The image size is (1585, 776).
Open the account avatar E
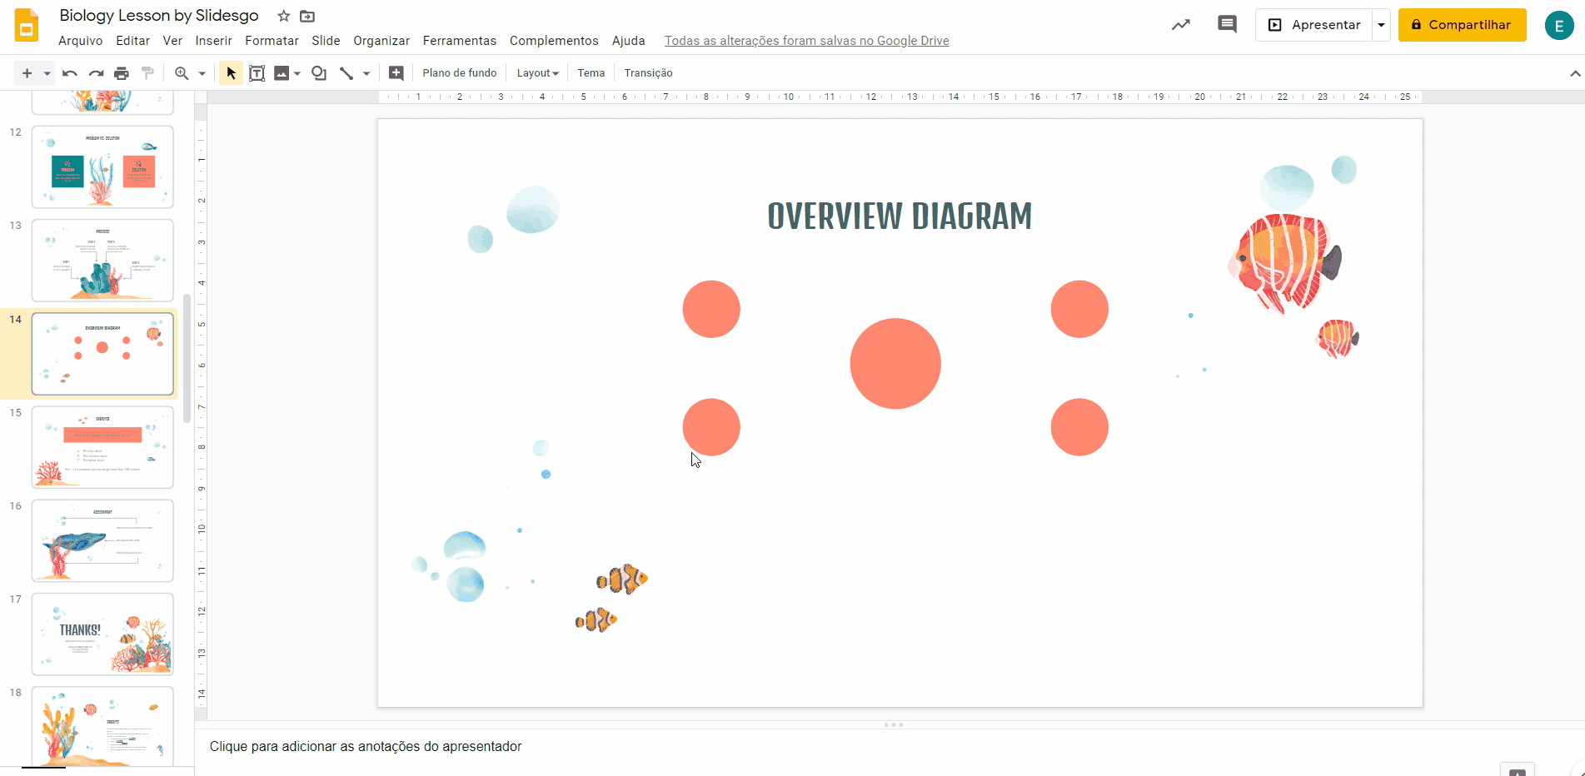(1559, 26)
